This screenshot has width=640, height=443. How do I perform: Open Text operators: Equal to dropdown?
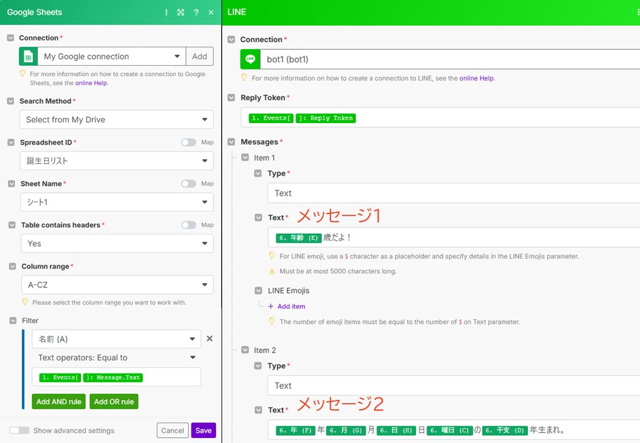pyautogui.click(x=116, y=357)
